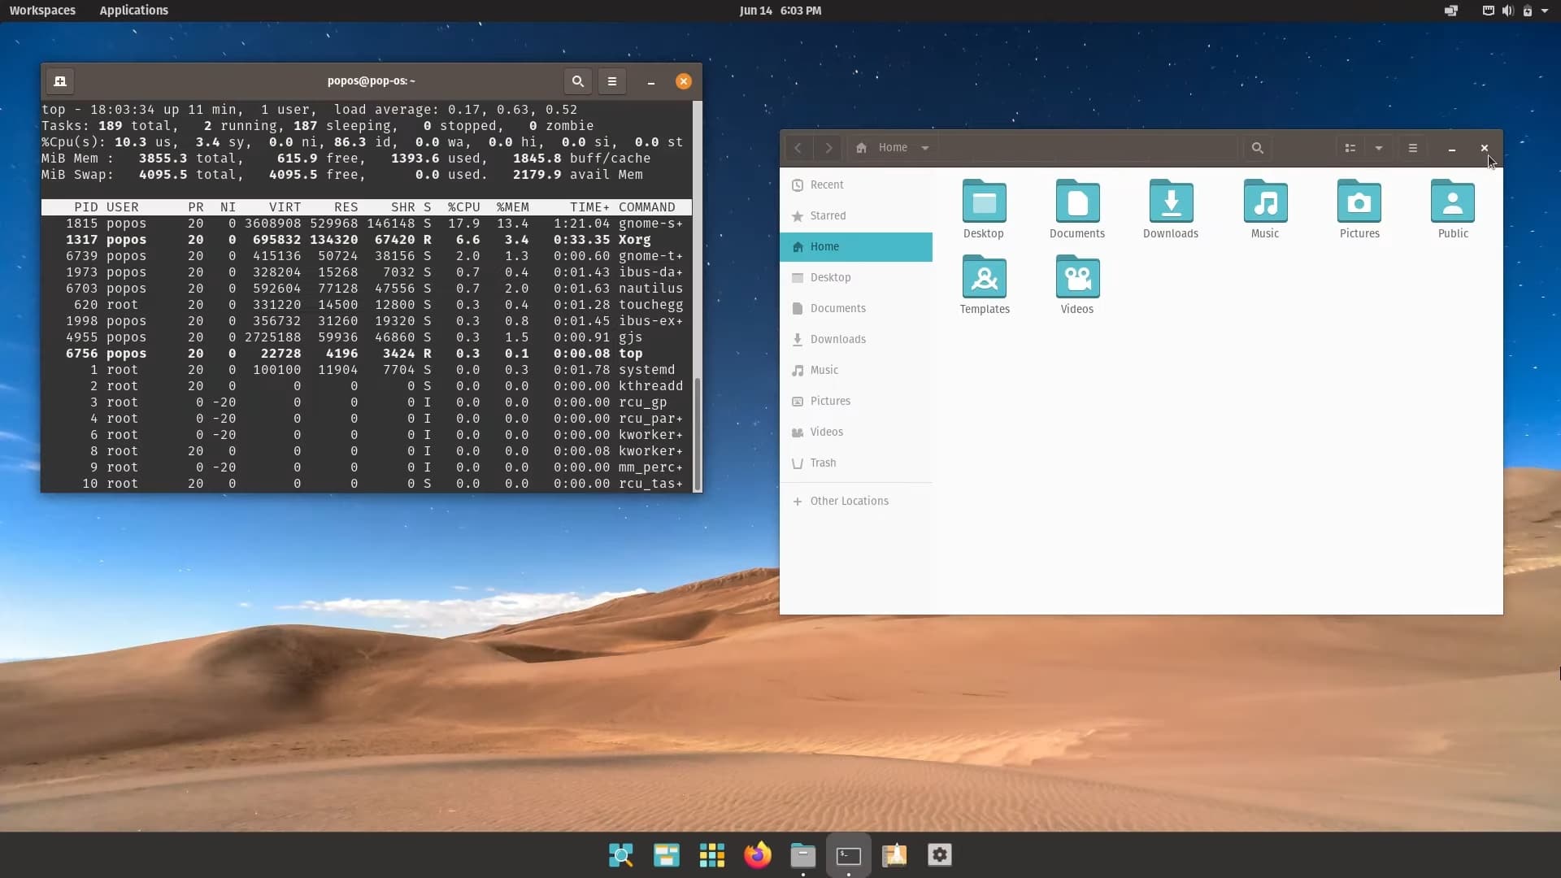This screenshot has width=1561, height=878.
Task: Click the Files search icon
Action: pyautogui.click(x=1257, y=148)
